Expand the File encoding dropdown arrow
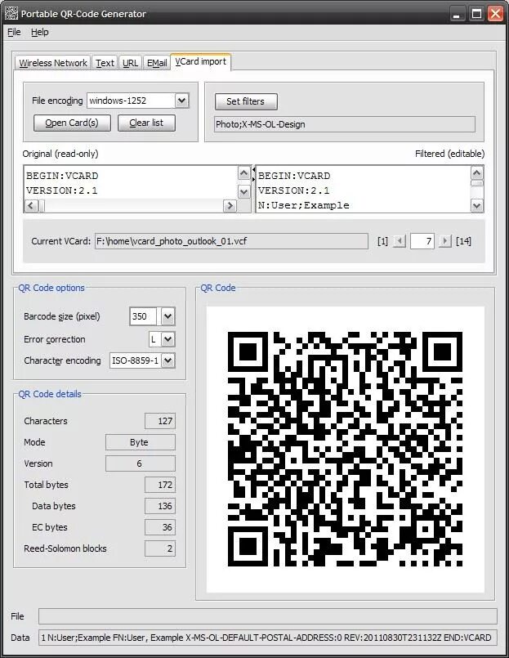The height and width of the screenshot is (658, 509). pos(181,101)
